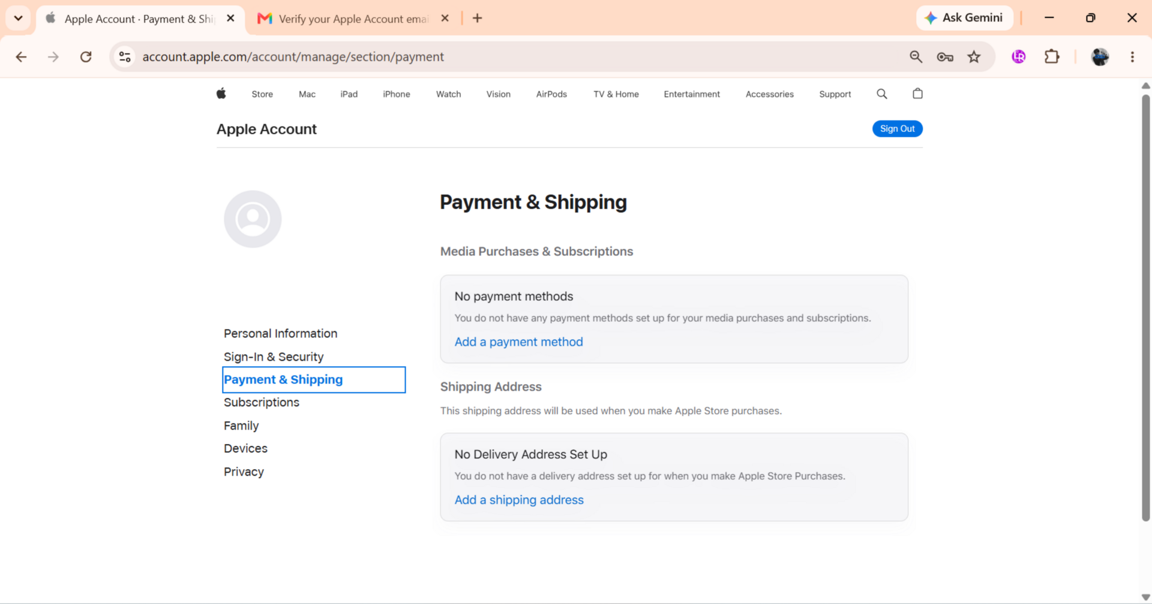Minimize the browser window
Screen dimensions: 1152x604
pyautogui.click(x=1049, y=18)
